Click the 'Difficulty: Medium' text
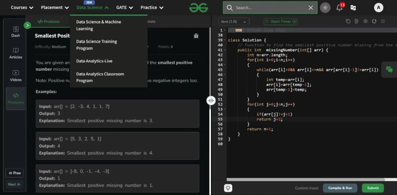The image size is (397, 195). (x=51, y=47)
